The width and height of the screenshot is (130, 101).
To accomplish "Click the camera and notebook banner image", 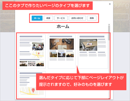I will coord(62,44).
